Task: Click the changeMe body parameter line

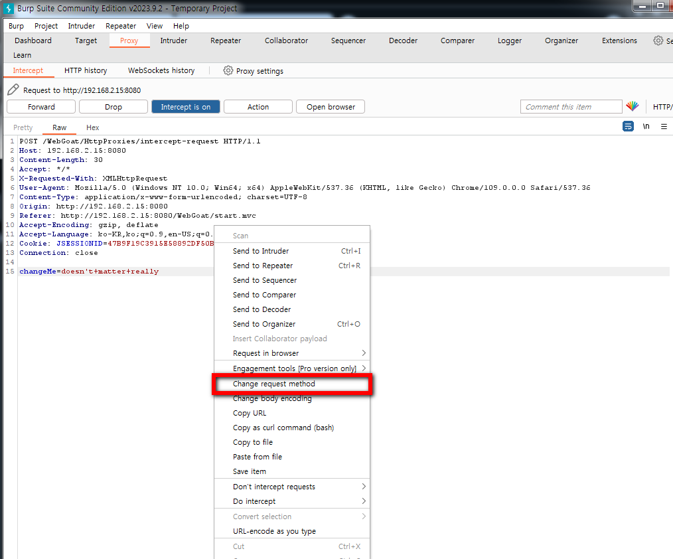Action: pos(89,272)
